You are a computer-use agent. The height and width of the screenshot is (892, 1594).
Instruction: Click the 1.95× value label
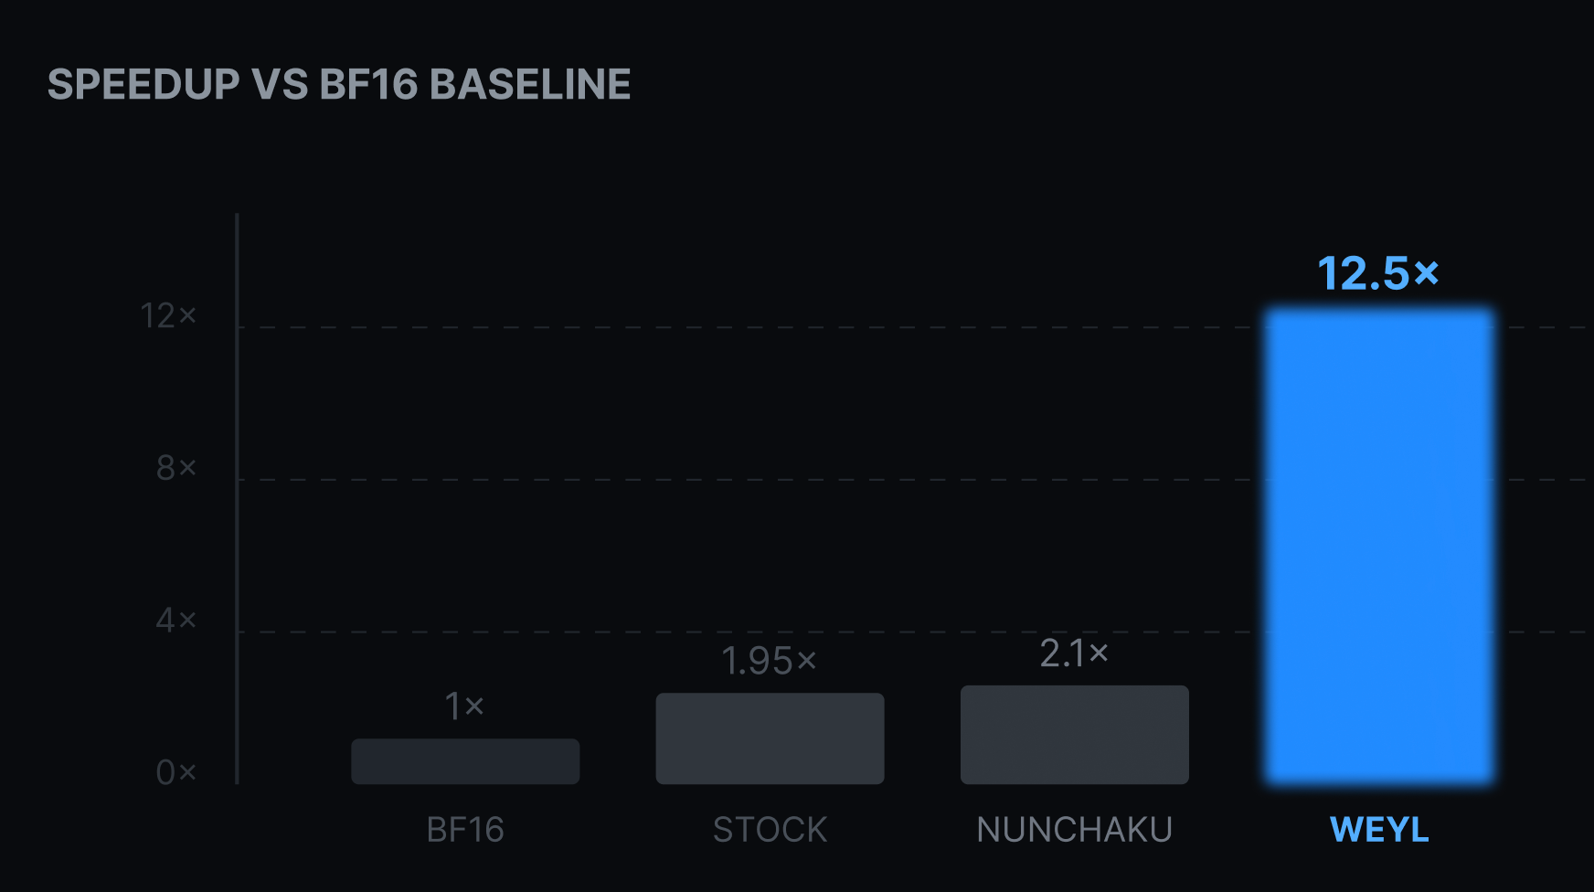[769, 661]
